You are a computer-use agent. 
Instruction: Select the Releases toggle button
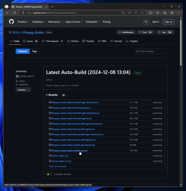click(23, 51)
